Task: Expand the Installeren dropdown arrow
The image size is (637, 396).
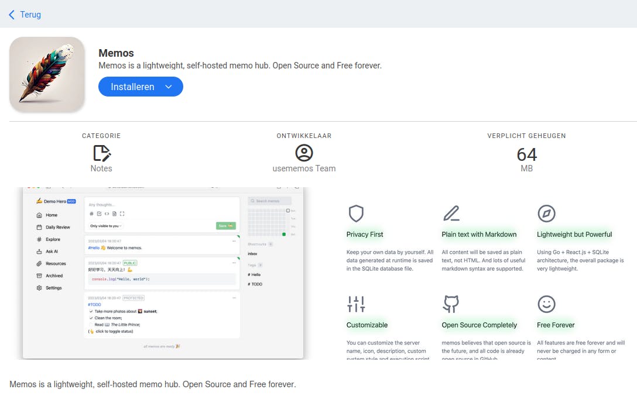Action: click(x=169, y=87)
